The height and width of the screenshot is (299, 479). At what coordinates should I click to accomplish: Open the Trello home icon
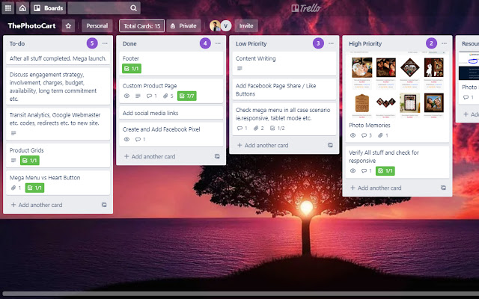[x=22, y=7]
